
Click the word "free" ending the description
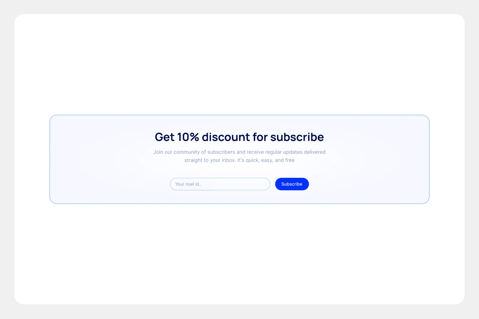click(x=290, y=160)
